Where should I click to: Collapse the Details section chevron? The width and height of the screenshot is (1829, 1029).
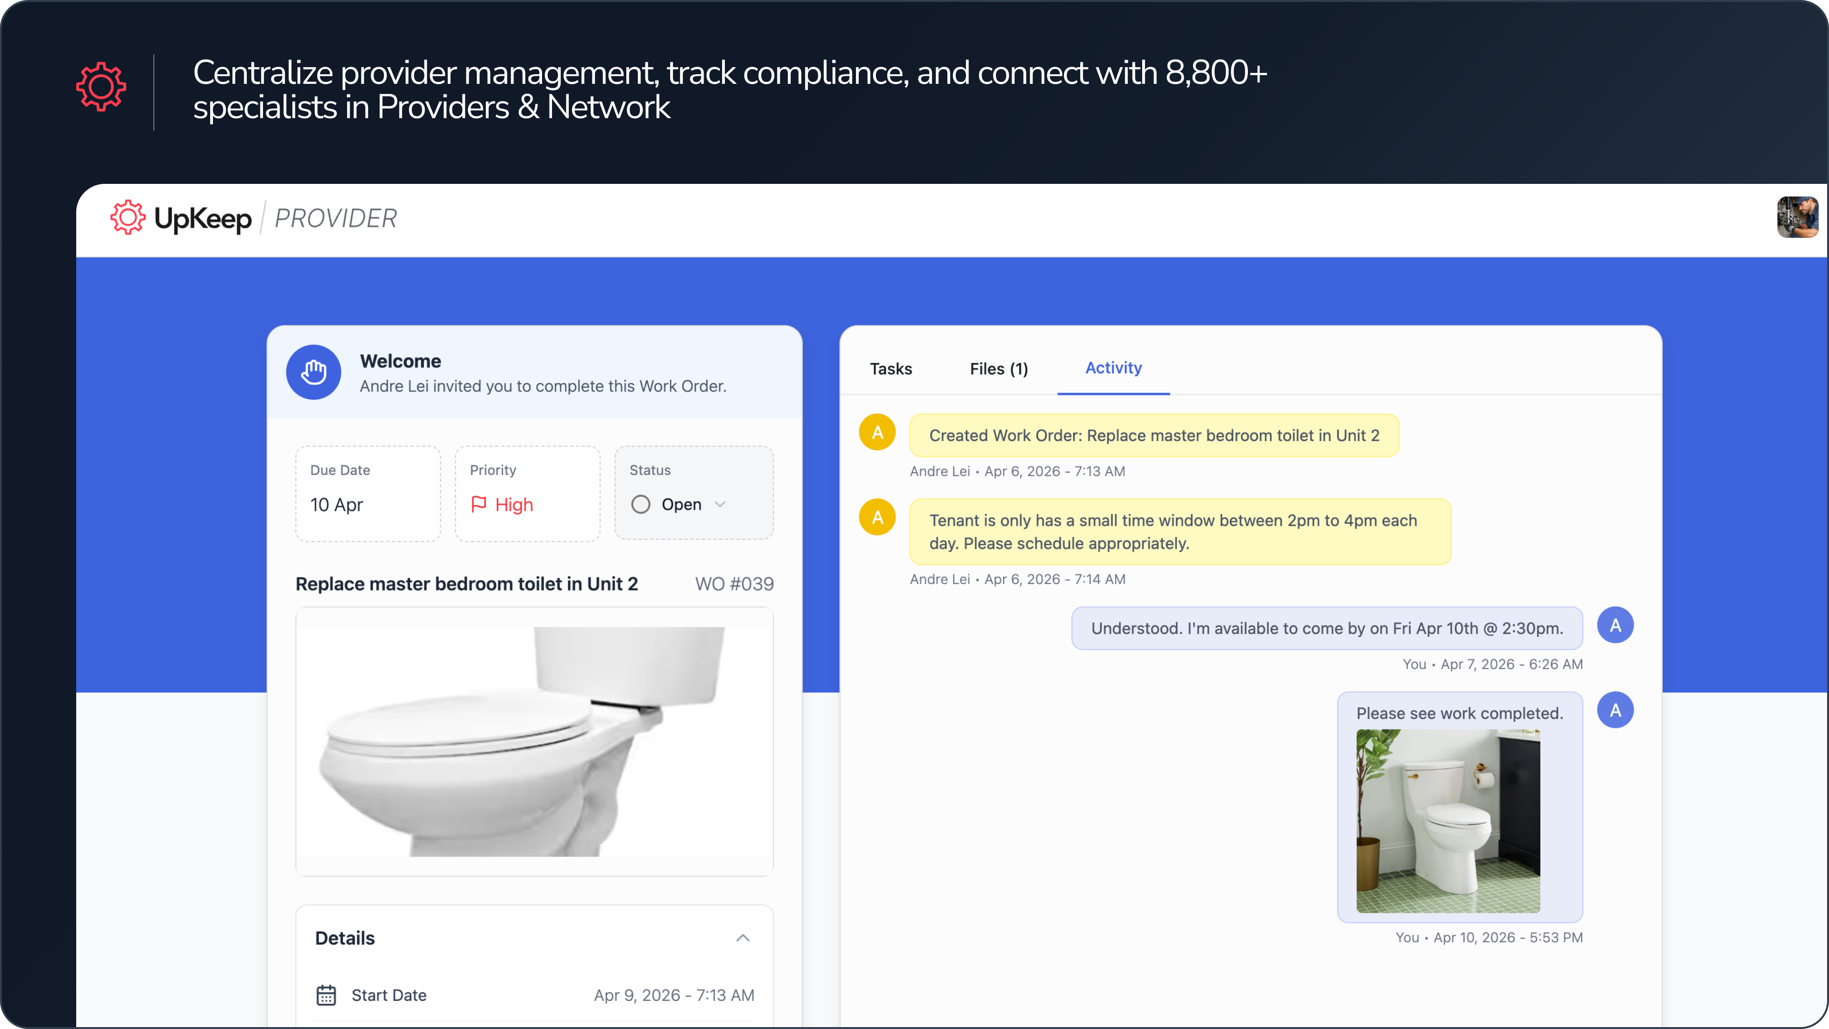pos(743,938)
